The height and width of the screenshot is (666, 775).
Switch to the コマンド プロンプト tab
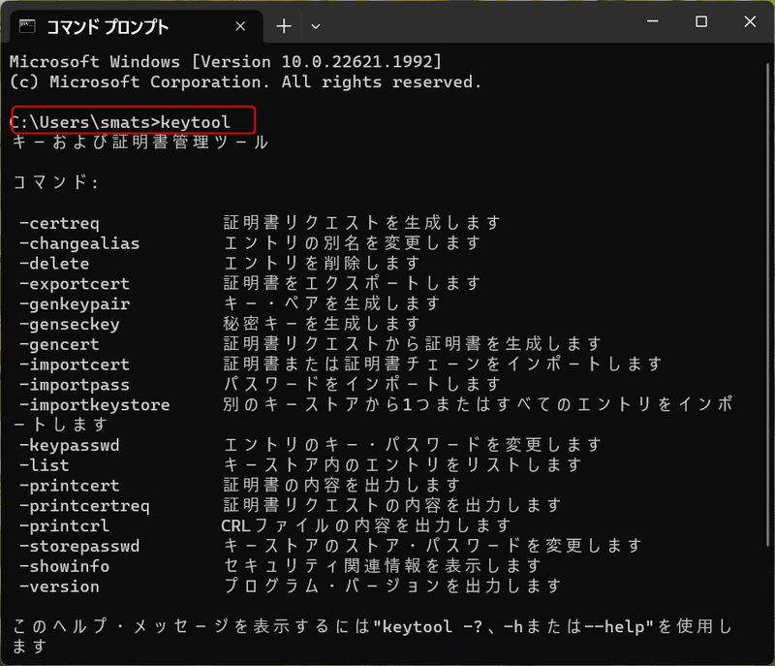[116, 27]
